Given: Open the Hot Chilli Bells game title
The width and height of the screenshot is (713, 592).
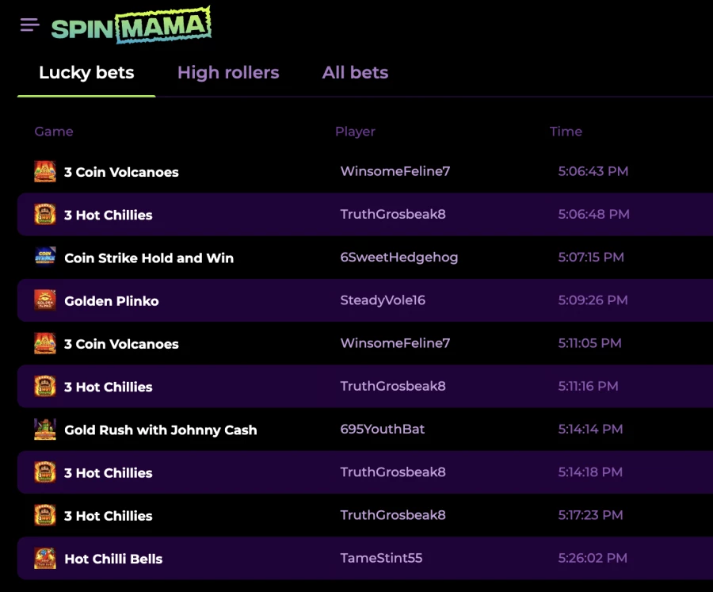Looking at the screenshot, I should pyautogui.click(x=113, y=559).
